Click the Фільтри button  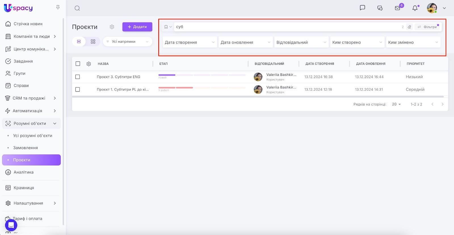point(427,27)
